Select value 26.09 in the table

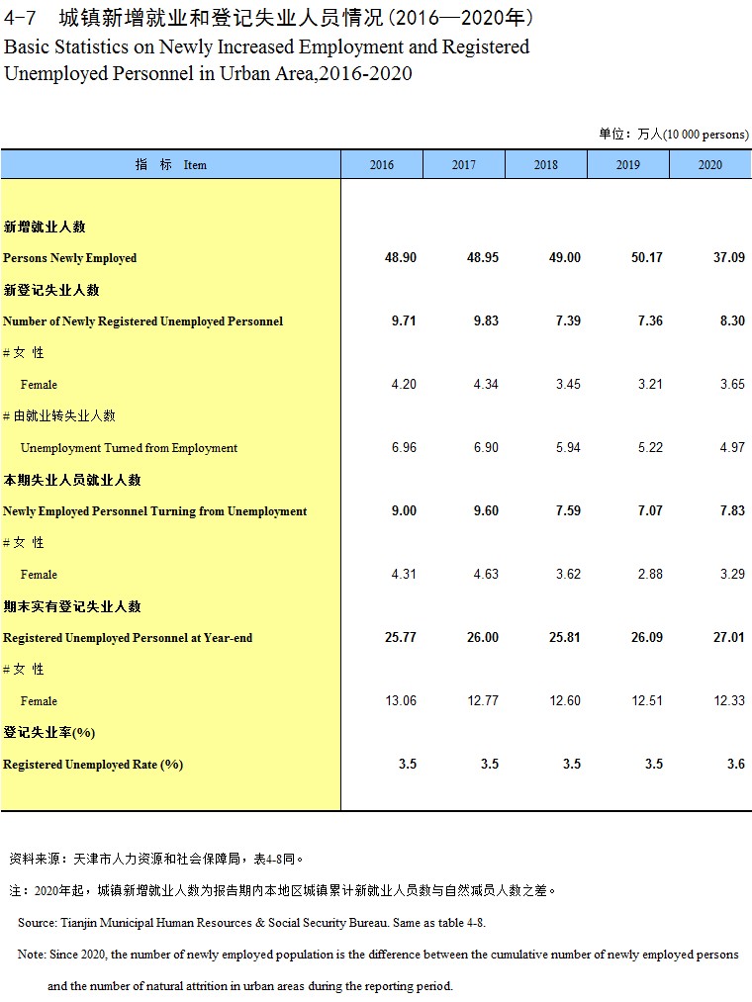click(647, 637)
